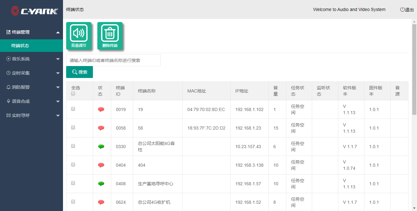Viewport: 417px width, 211px height.
Task: Toggle the 全选 select-all checkbox
Action: [73, 93]
